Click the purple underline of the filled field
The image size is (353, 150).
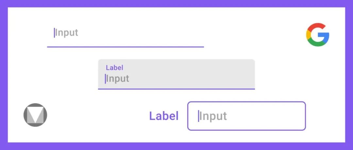pyautogui.click(x=176, y=89)
